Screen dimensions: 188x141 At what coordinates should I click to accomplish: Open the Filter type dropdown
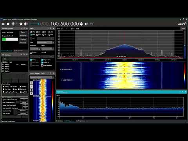pos(45,42)
